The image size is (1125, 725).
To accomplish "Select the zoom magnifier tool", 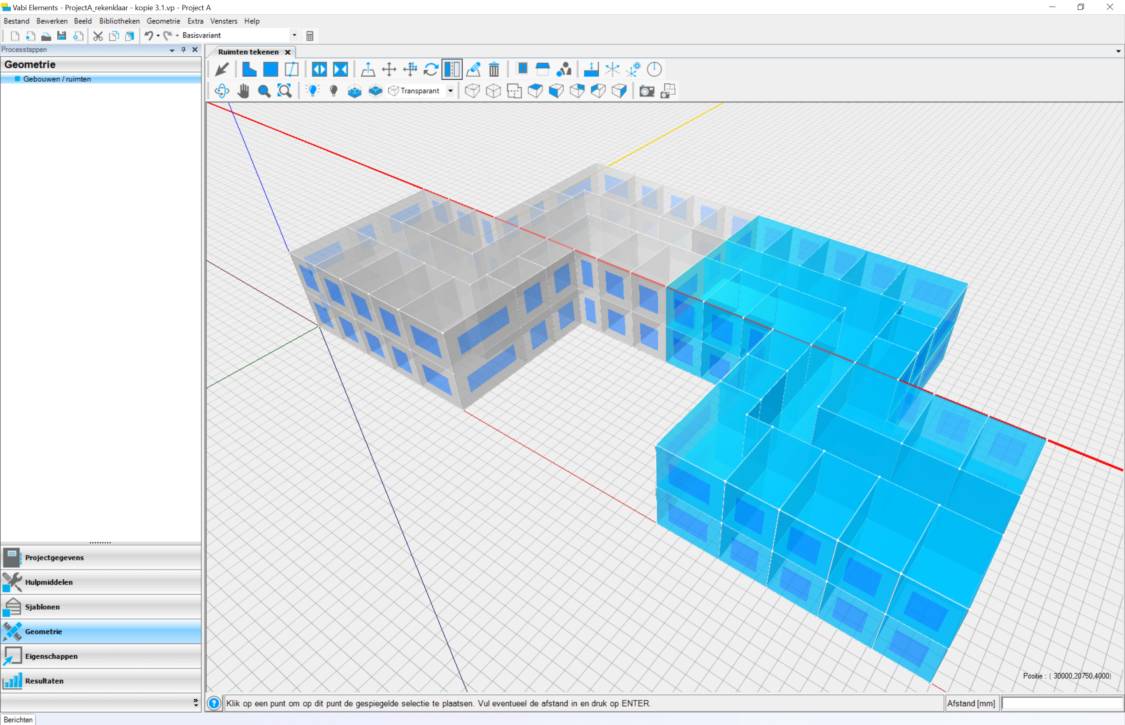I will coord(264,91).
